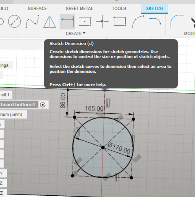195x197 pixels.
Task: Switch to the SKETCH tab
Action: point(154,9)
